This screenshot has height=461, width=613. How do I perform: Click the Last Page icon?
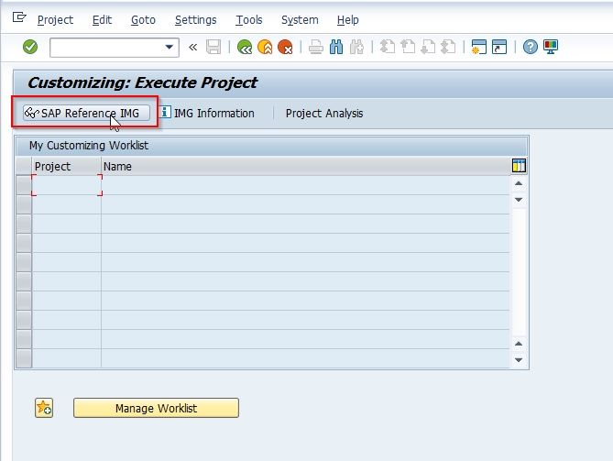point(448,48)
